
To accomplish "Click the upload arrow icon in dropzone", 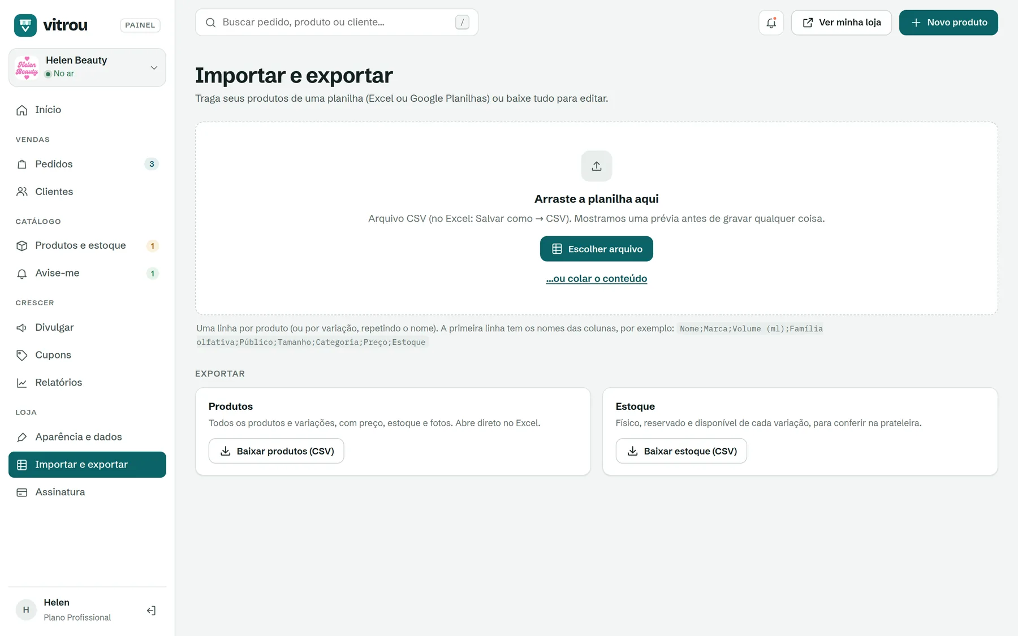I will pyautogui.click(x=597, y=166).
